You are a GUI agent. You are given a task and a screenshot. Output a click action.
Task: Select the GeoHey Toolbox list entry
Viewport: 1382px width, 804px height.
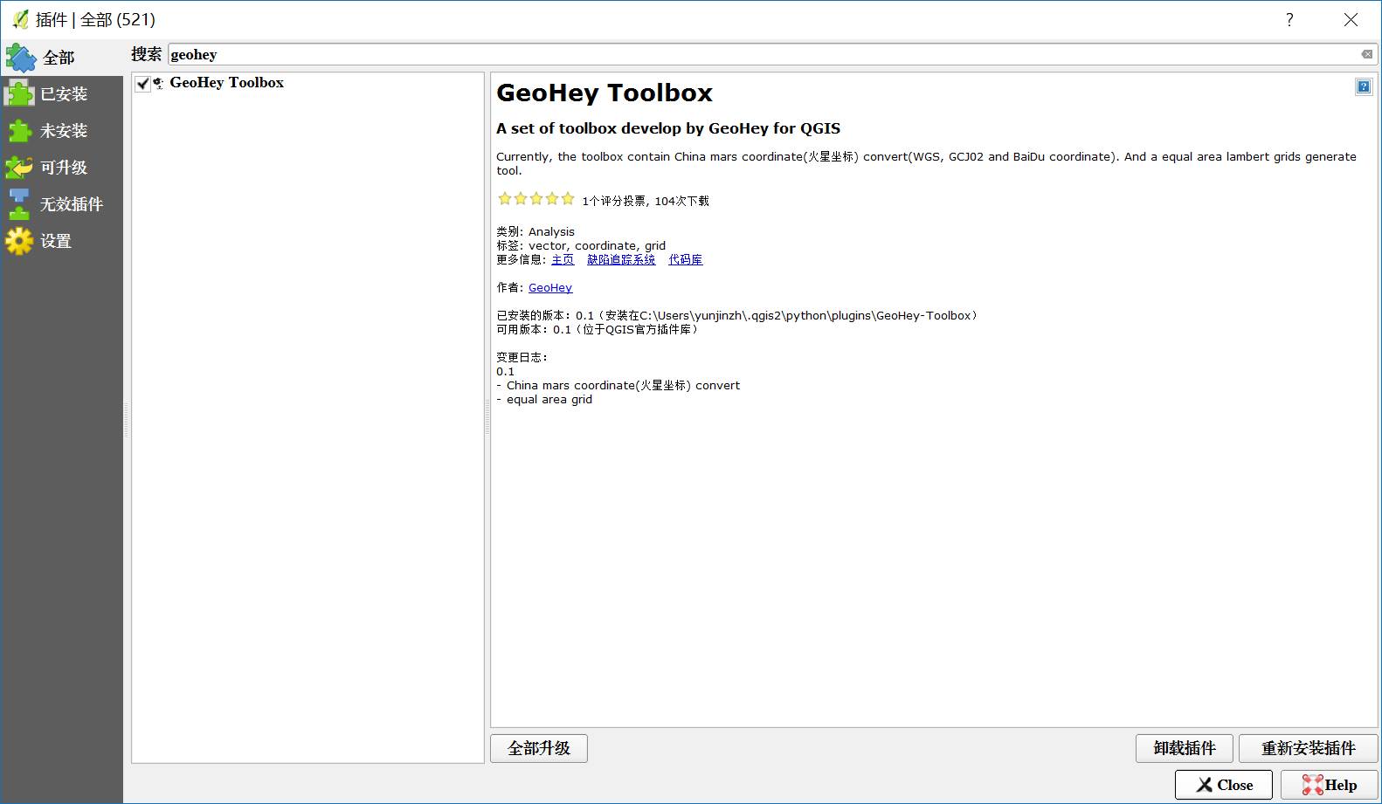307,83
